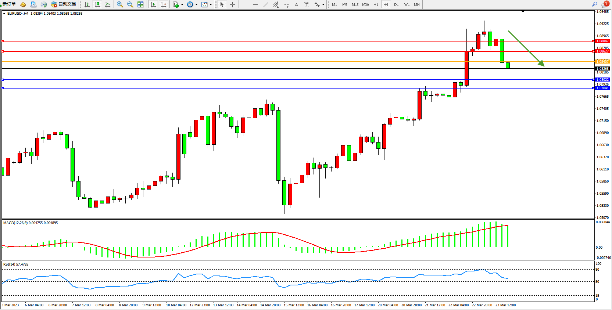The height and width of the screenshot is (310, 612).
Task: Click the zoom out magnifier icon
Action: (130, 4)
